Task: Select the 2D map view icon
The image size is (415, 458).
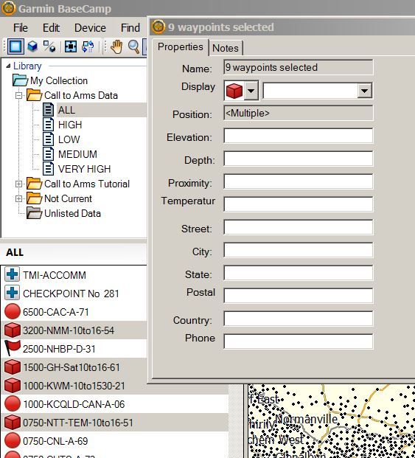Action: coord(15,46)
